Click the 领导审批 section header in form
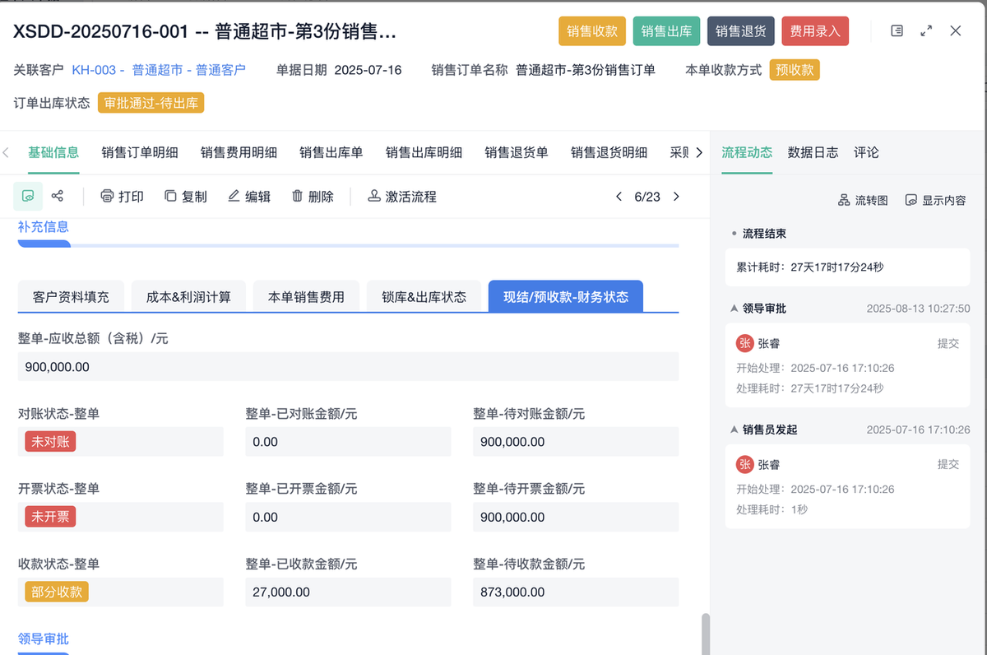The height and width of the screenshot is (655, 987). point(44,639)
